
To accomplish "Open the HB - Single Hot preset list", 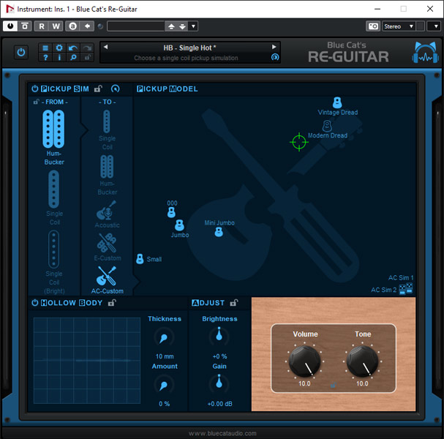I will (x=189, y=48).
